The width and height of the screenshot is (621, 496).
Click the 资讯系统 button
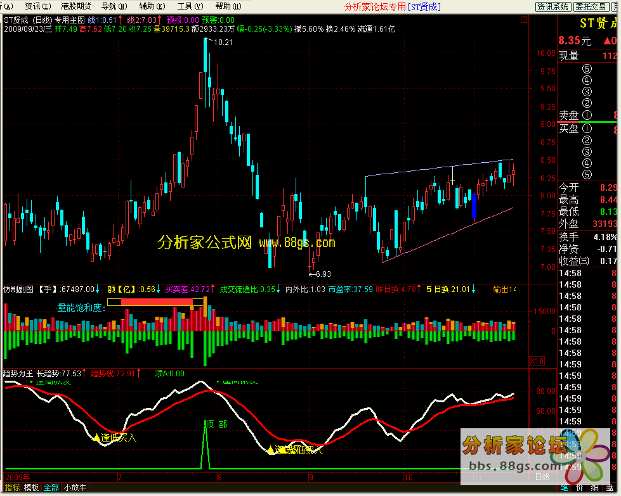point(553,7)
